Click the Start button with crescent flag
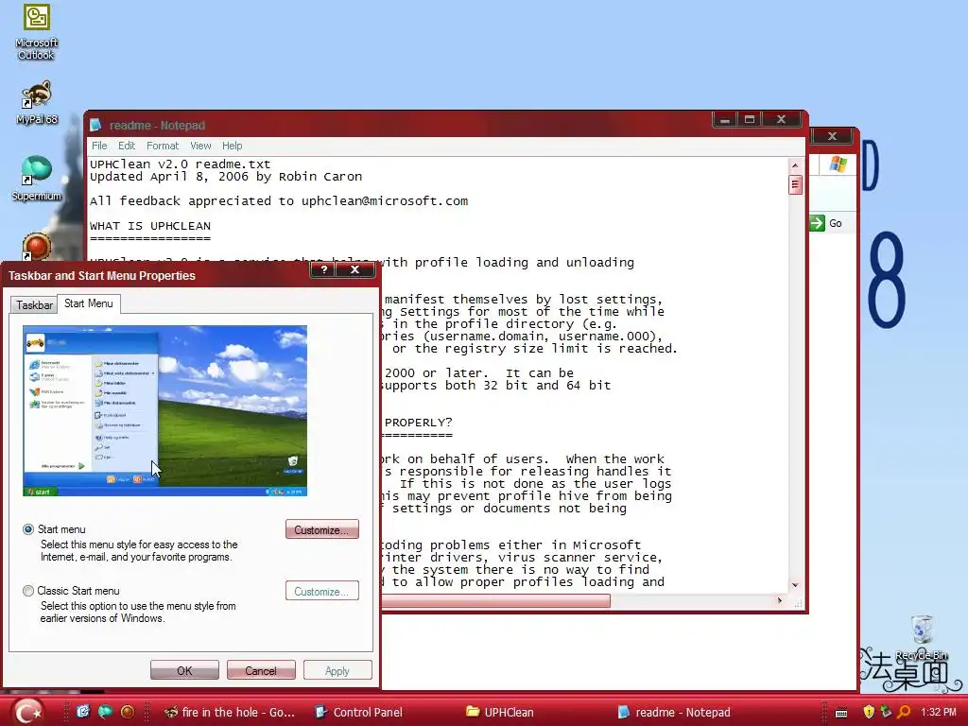The image size is (968, 726). click(x=27, y=711)
